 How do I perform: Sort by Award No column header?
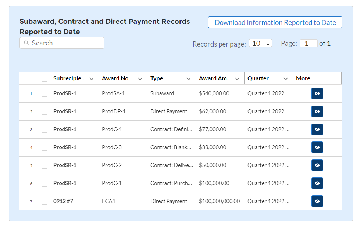pyautogui.click(x=115, y=78)
